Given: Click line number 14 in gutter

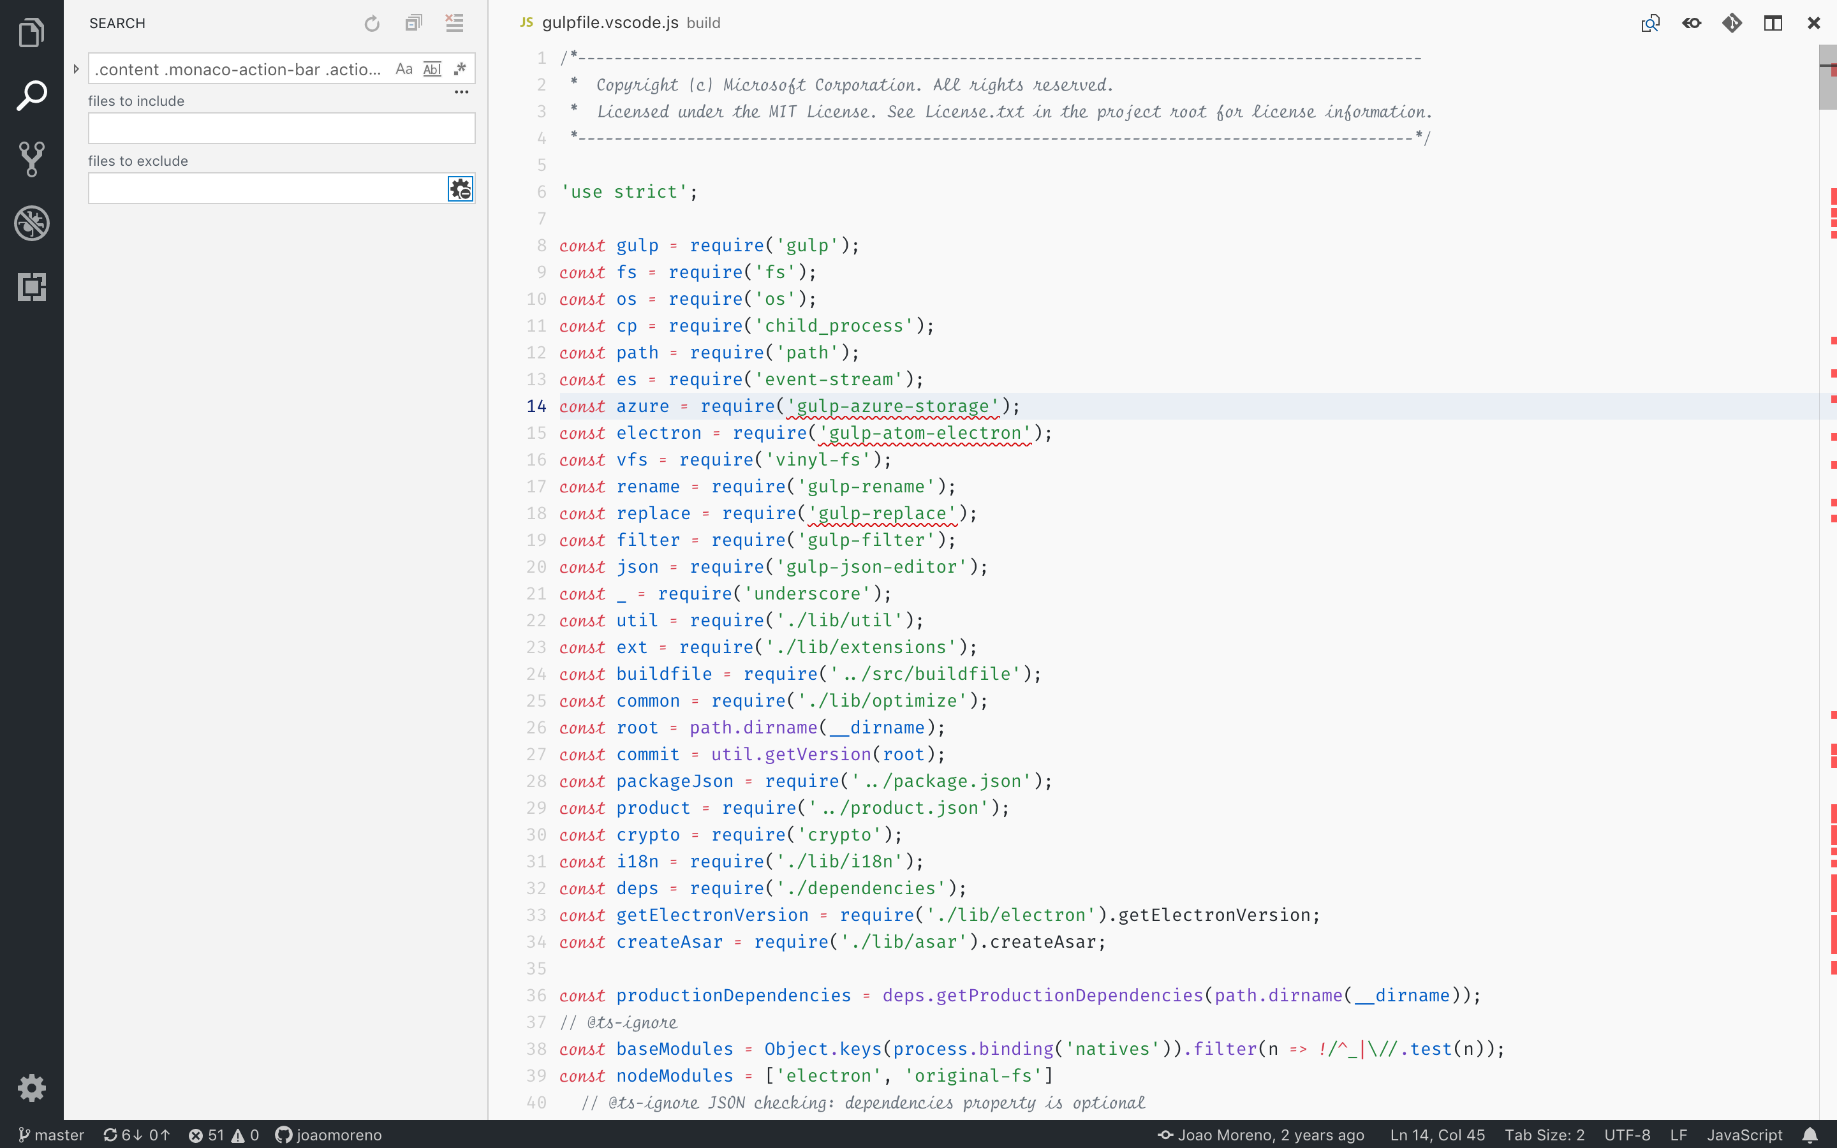Looking at the screenshot, I should click(x=536, y=406).
